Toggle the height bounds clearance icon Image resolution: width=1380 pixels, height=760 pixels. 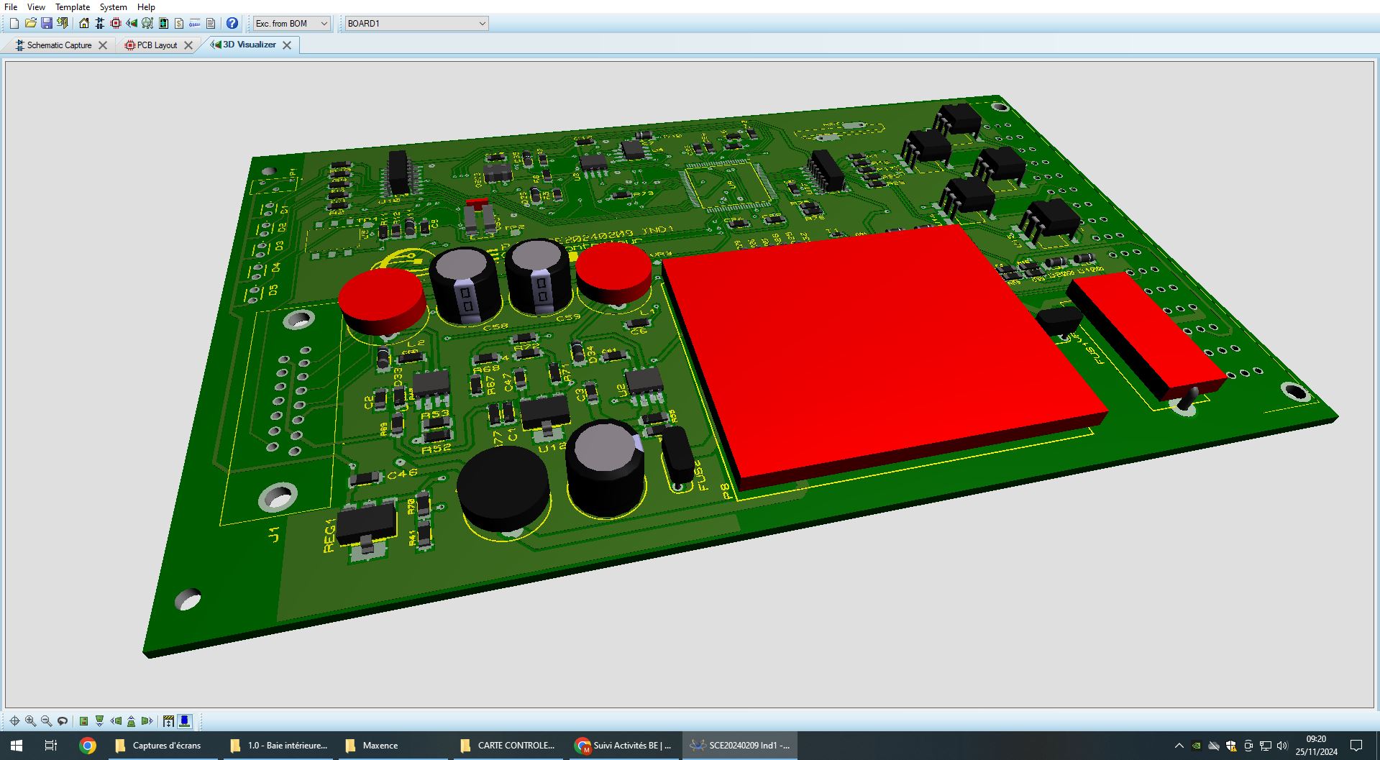tap(168, 720)
